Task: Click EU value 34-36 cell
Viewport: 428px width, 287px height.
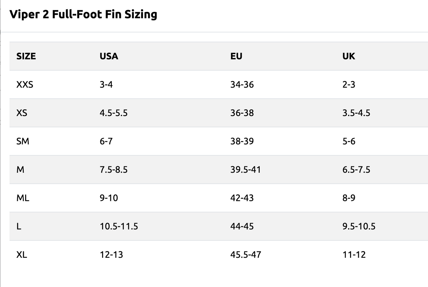Action: [242, 85]
